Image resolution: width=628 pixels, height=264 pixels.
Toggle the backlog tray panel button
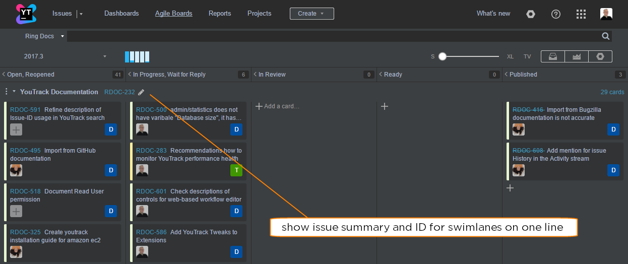click(x=553, y=56)
